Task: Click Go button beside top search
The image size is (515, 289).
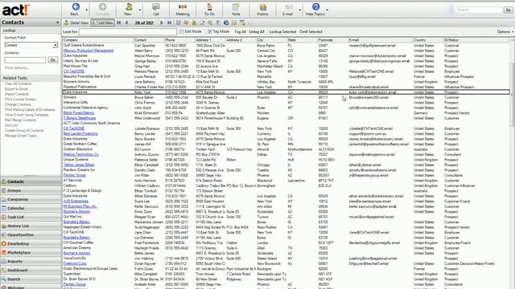Action: coord(508,10)
